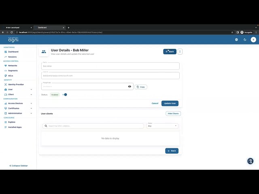Image resolution: width=259 pixels, height=194 pixels.
Task: Click the 'No data to display' text
Action: click(x=110, y=138)
